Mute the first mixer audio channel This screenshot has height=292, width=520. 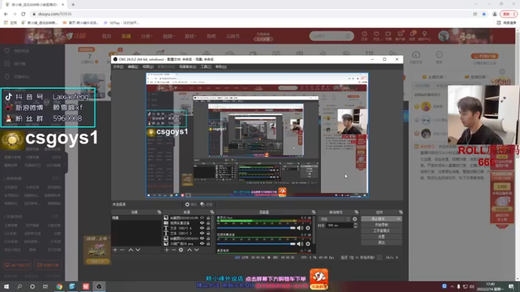click(x=300, y=228)
